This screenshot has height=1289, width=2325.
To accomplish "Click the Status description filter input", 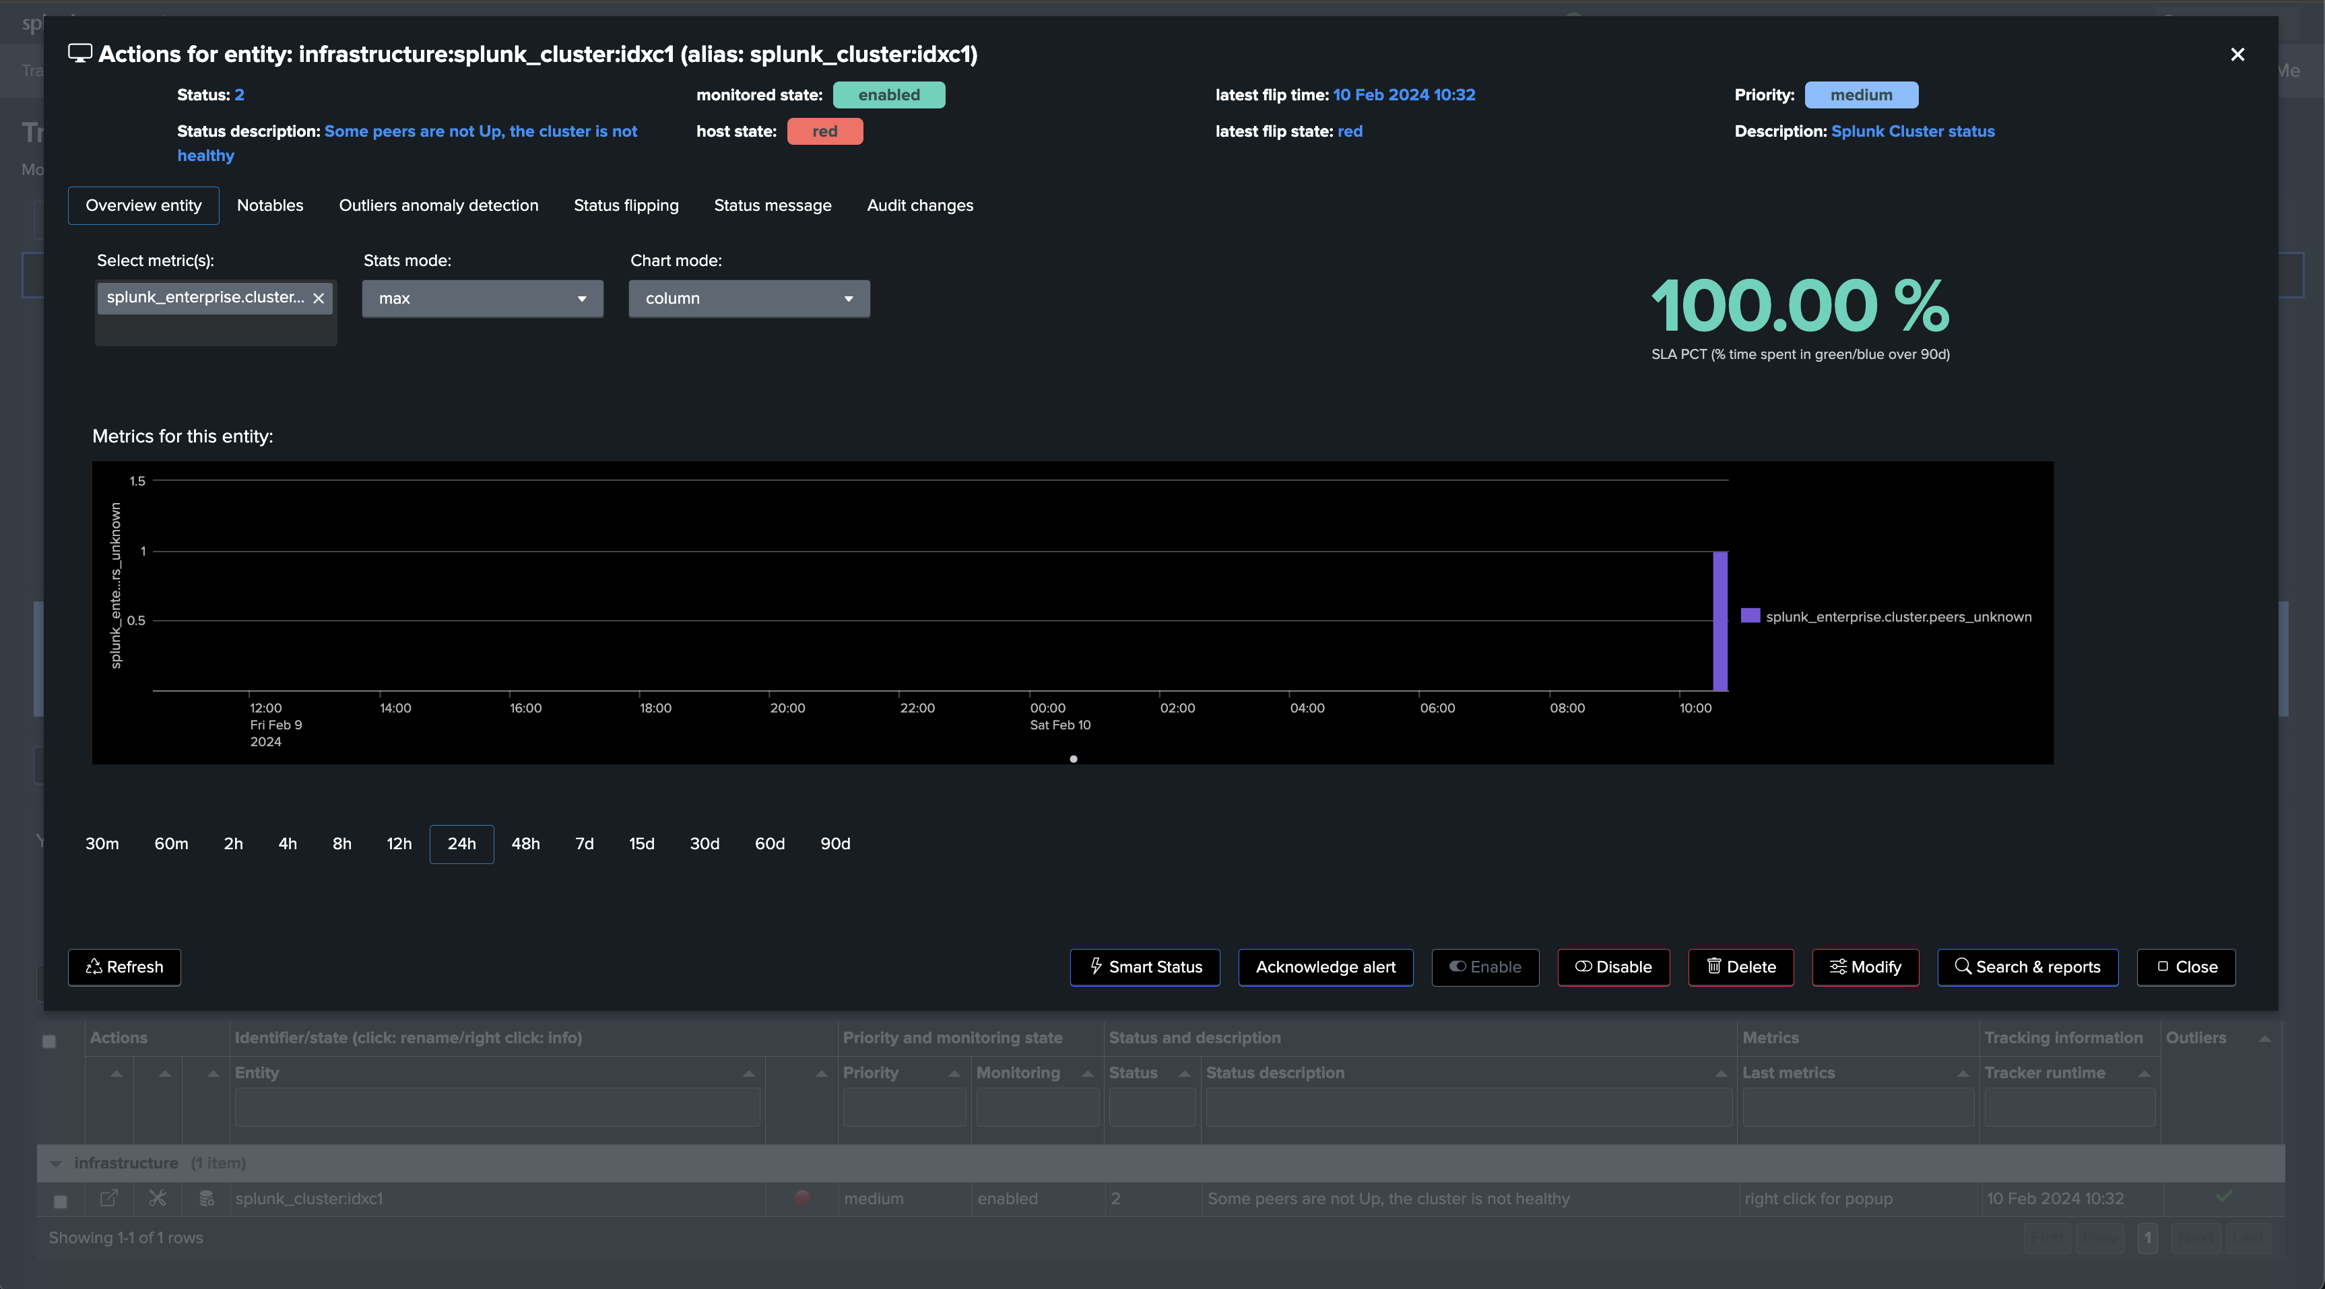I will coord(1468,1108).
